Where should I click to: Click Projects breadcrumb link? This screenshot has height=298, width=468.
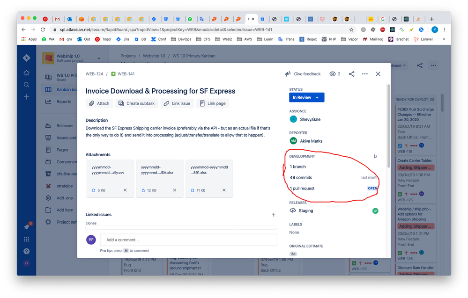[x=128, y=56]
